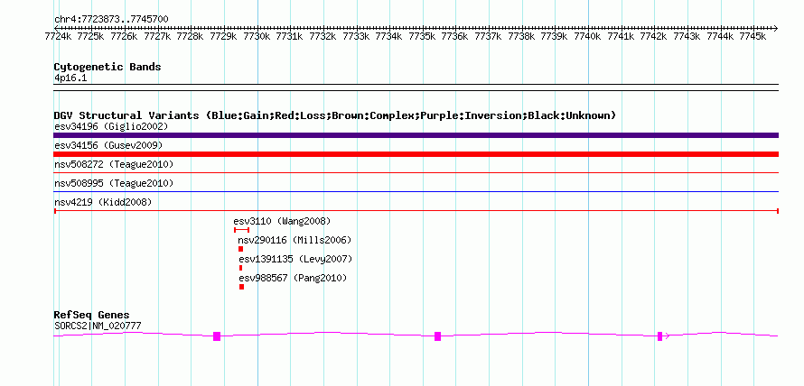Click the 7727k ruler tick label
The height and width of the screenshot is (386, 804).
[157, 36]
